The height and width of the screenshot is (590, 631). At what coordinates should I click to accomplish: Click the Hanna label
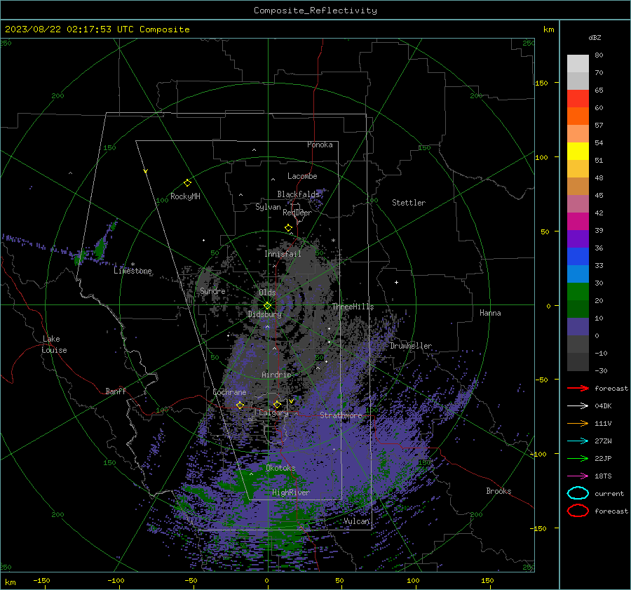tap(490, 313)
